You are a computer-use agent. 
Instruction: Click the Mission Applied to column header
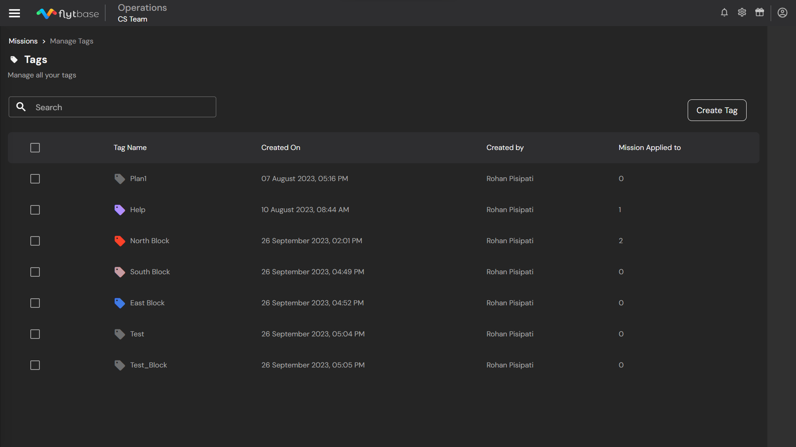pos(649,148)
